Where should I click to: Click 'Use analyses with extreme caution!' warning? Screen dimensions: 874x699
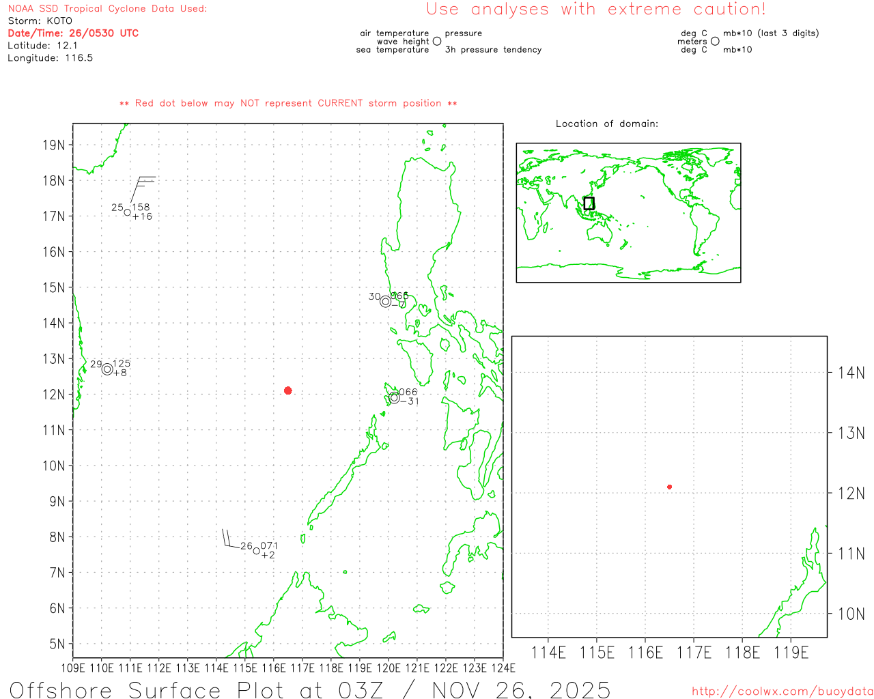point(596,10)
